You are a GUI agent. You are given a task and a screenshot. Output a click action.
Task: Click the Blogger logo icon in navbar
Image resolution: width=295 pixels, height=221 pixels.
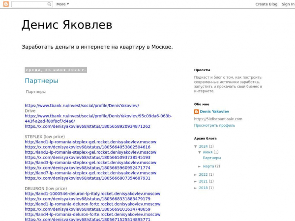click(x=6, y=4)
